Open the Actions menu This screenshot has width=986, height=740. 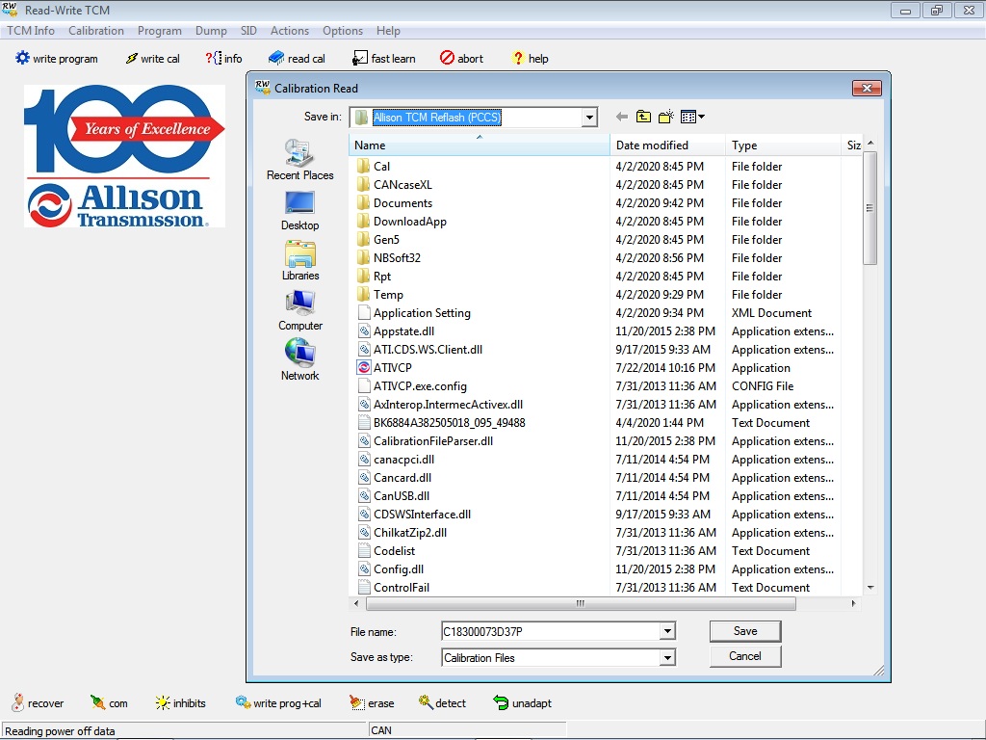click(290, 30)
